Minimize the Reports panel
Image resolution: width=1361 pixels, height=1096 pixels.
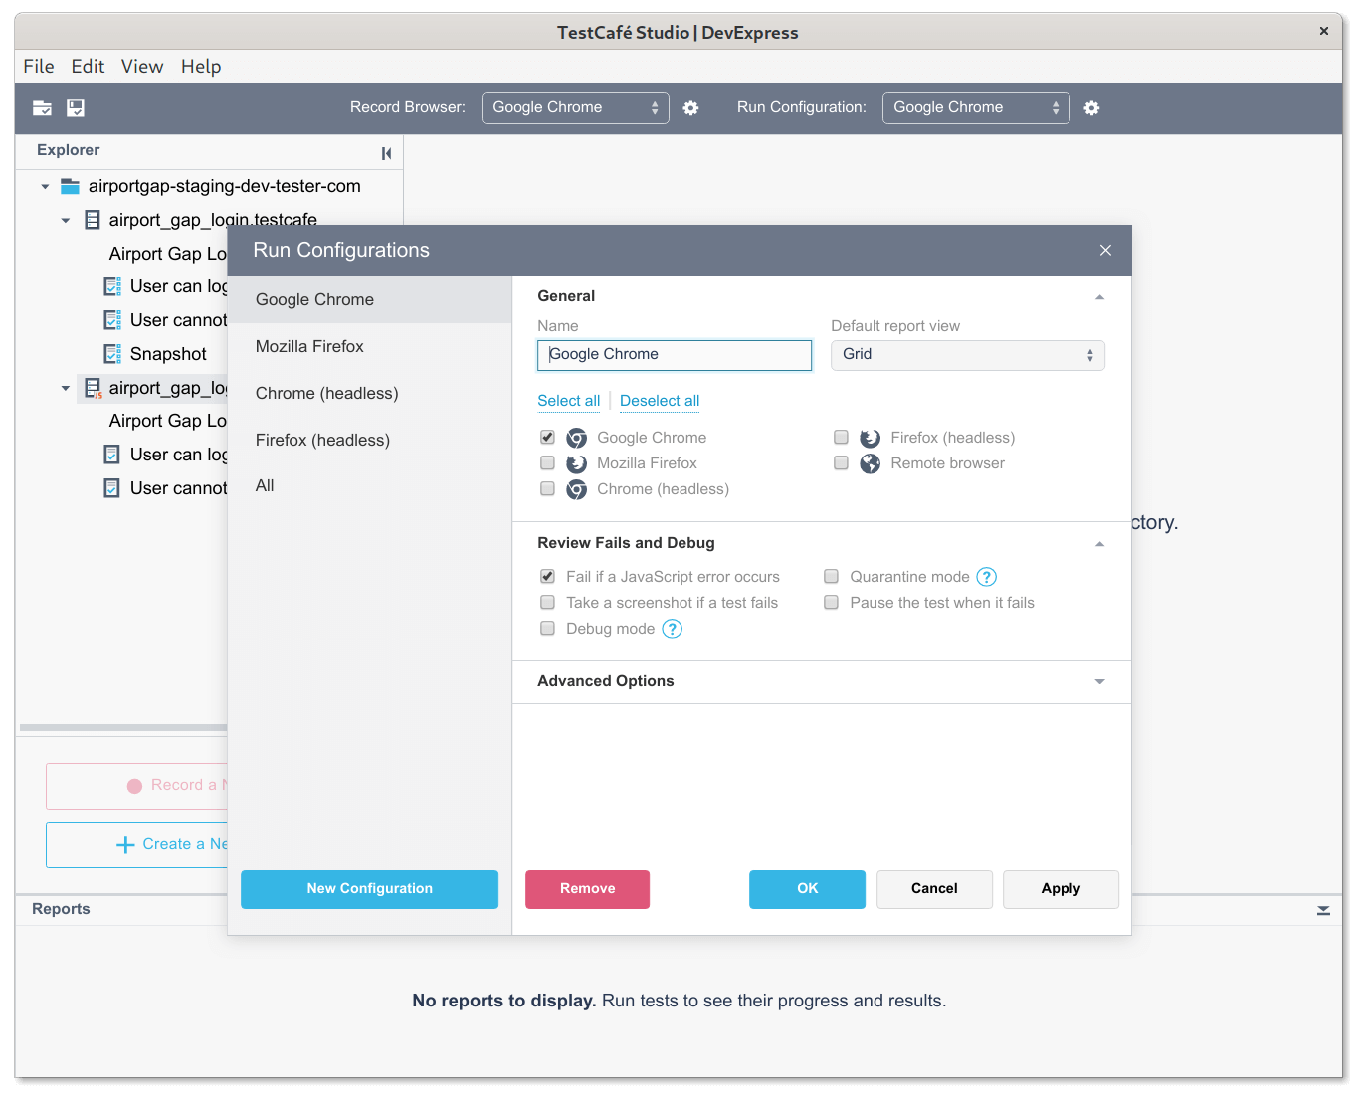coord(1323,910)
